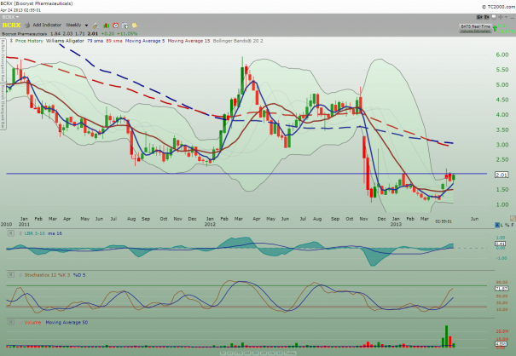This screenshot has width=516, height=356.
Task: Click the green bar chart style icon
Action: tap(106, 26)
